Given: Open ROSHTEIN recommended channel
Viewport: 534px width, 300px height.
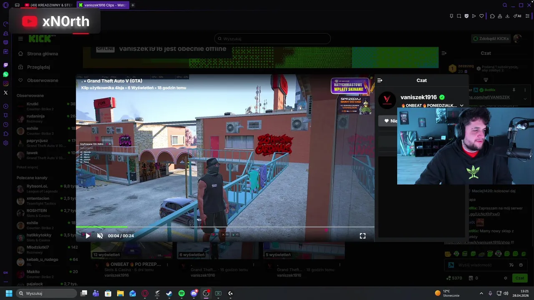Looking at the screenshot, I should 46,213.
